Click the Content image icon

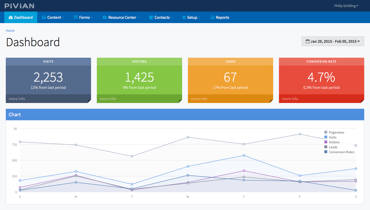click(x=44, y=18)
